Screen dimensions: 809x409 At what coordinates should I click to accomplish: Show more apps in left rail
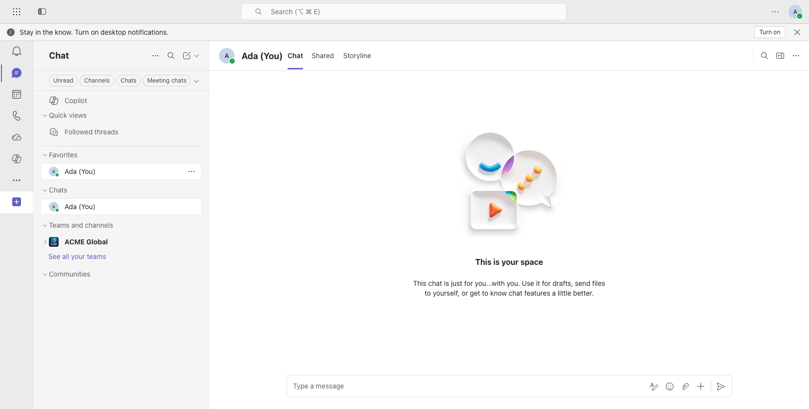point(17,180)
